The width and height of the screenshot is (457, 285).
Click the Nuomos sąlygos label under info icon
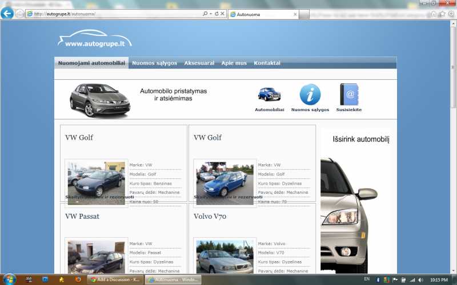(x=310, y=109)
